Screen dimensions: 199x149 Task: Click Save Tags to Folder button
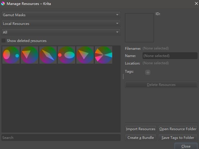pos(178,138)
